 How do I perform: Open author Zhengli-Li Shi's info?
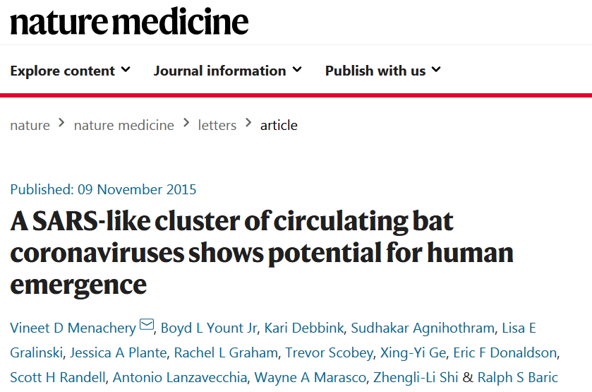tap(416, 377)
